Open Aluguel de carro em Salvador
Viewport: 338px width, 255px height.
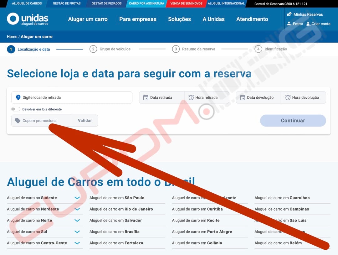click(x=115, y=221)
